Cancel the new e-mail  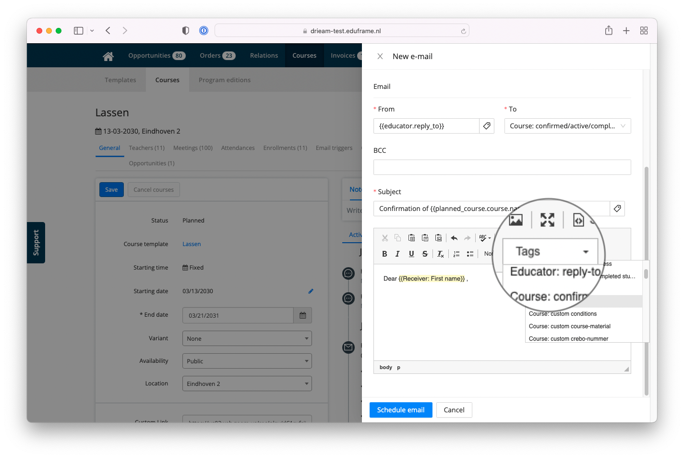click(x=454, y=410)
